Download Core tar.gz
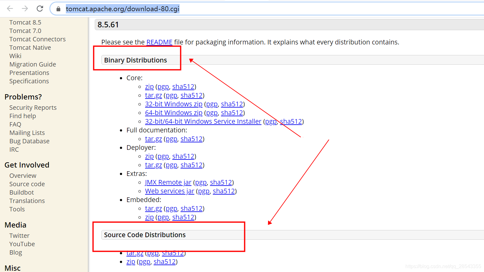The height and width of the screenshot is (272, 484). tap(153, 95)
